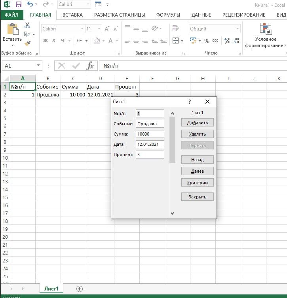
Task: Toggle italic (К) formatting
Action: [x=54, y=41]
